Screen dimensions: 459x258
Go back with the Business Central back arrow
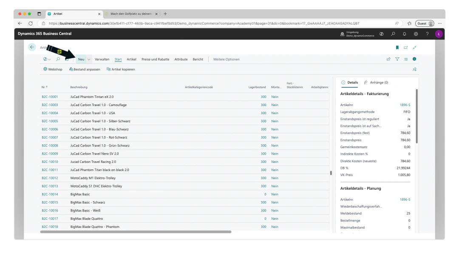tap(32, 47)
